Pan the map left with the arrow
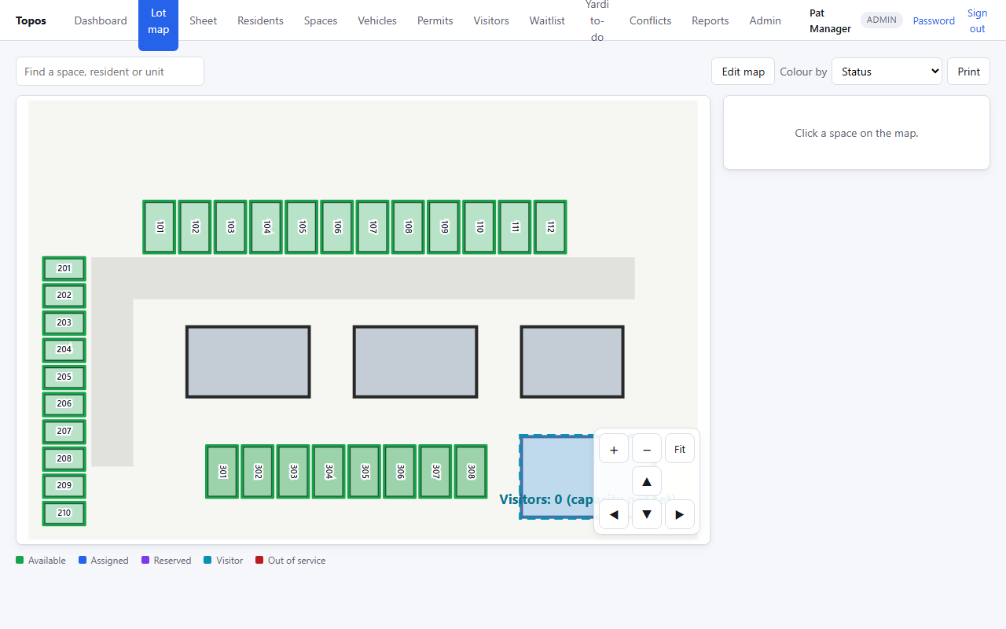This screenshot has width=1006, height=629. 614,514
